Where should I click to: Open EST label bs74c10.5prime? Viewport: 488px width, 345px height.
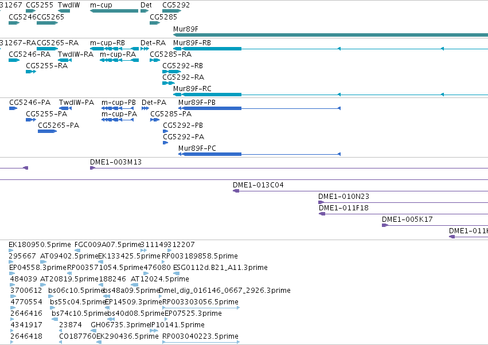[x=79, y=313]
